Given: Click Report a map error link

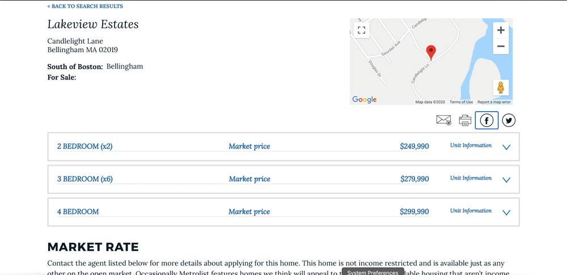Looking at the screenshot, I should point(494,102).
